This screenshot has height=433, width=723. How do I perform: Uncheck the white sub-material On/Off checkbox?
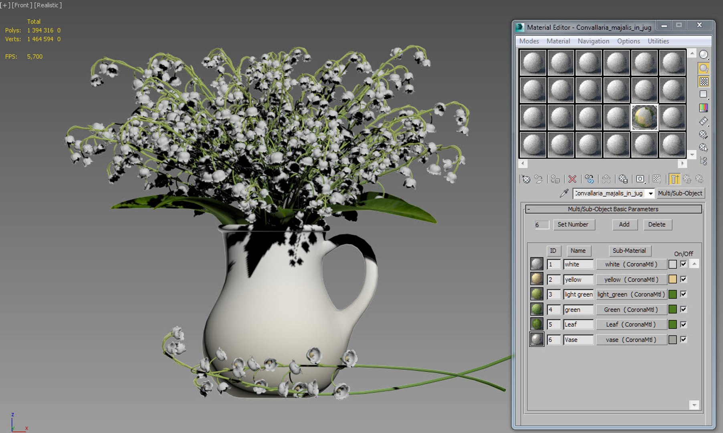pyautogui.click(x=684, y=264)
